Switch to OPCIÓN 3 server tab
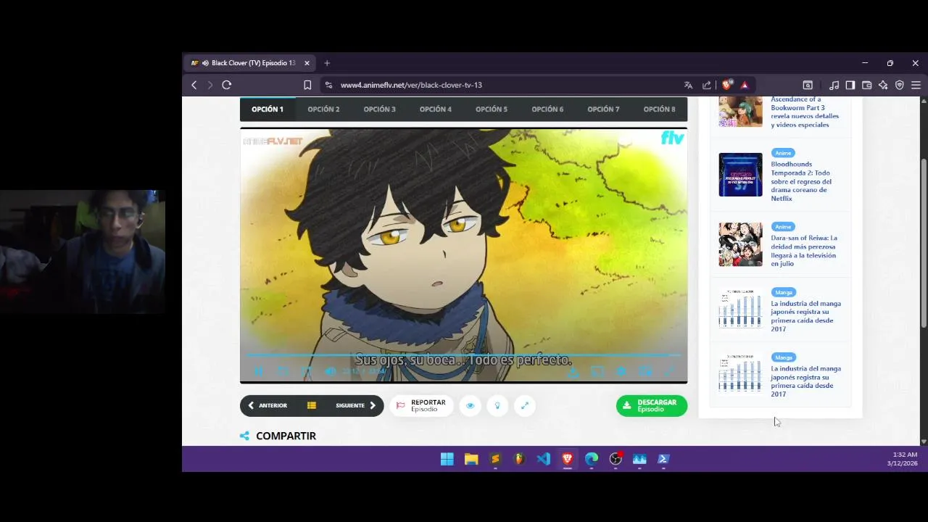 pos(379,109)
